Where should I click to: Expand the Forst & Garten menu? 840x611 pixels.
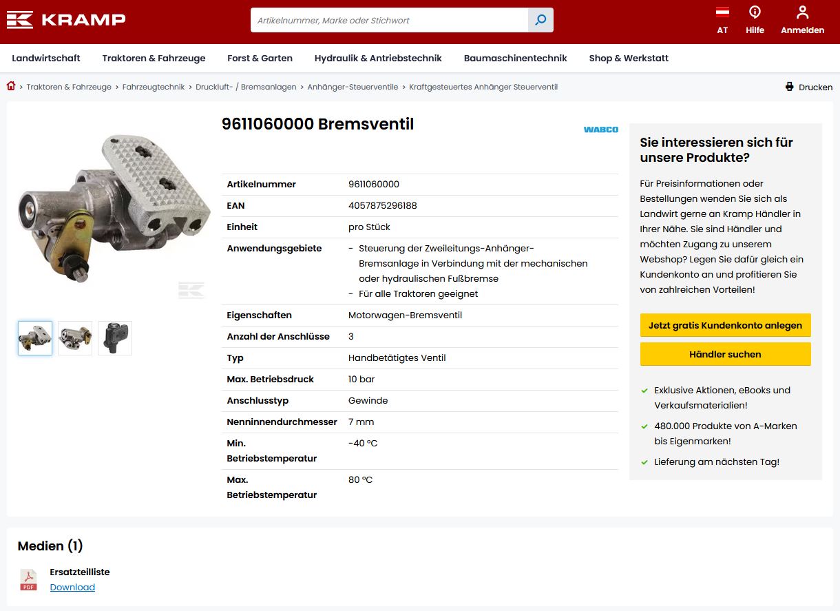pos(260,58)
